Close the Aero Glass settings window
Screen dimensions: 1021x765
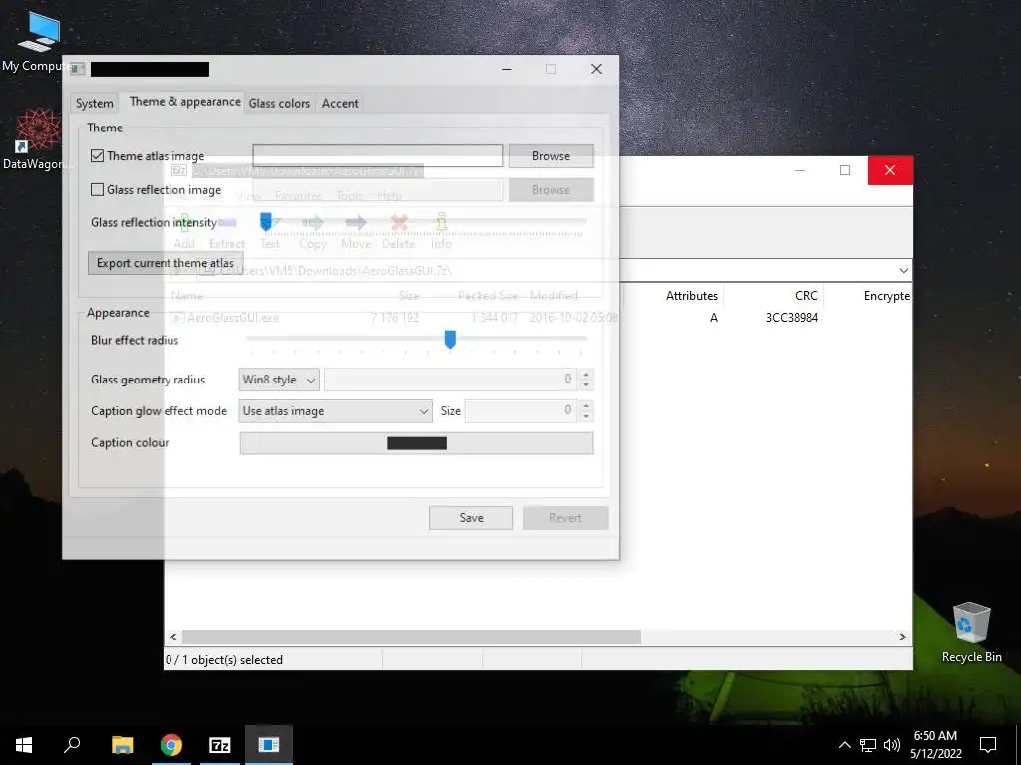click(596, 69)
